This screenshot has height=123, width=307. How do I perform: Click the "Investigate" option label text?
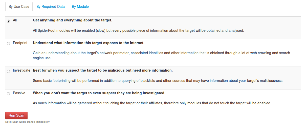click(x=22, y=71)
